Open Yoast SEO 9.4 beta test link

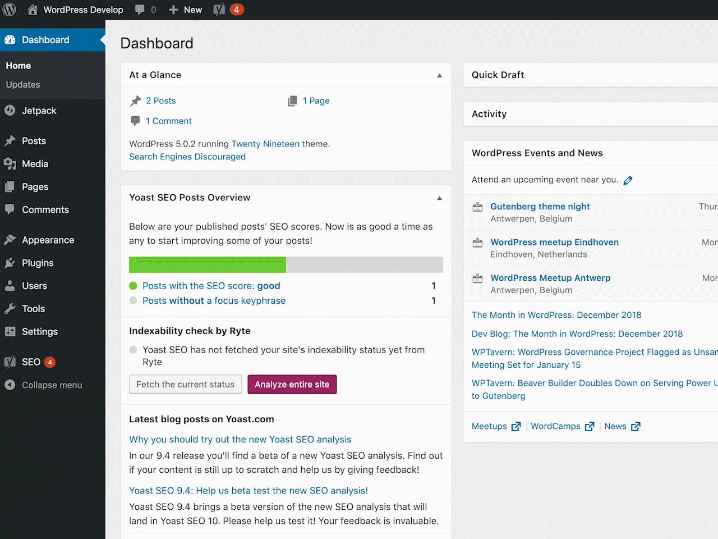point(248,491)
